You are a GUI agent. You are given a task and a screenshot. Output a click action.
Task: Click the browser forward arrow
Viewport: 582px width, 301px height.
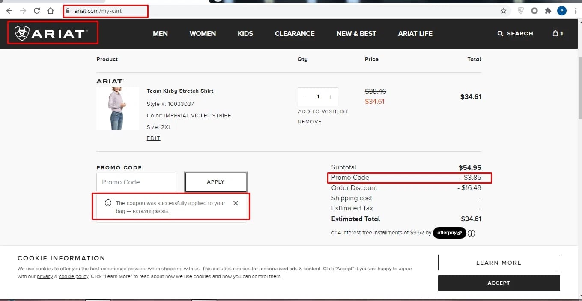23,11
